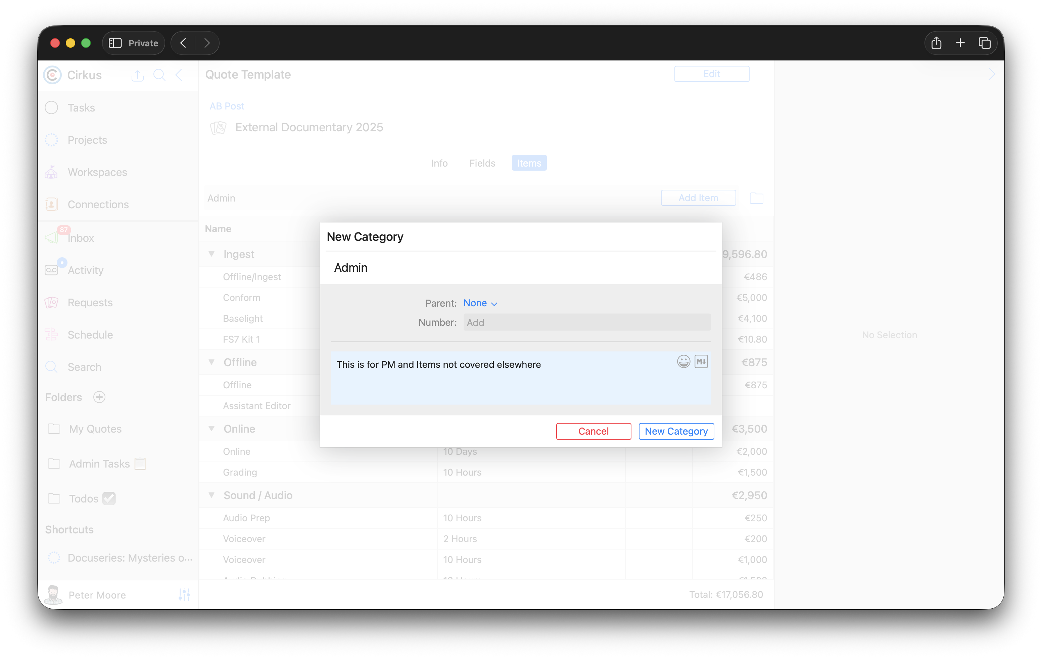The width and height of the screenshot is (1042, 659).
Task: Click the emoji picker smiley icon
Action: (x=683, y=361)
